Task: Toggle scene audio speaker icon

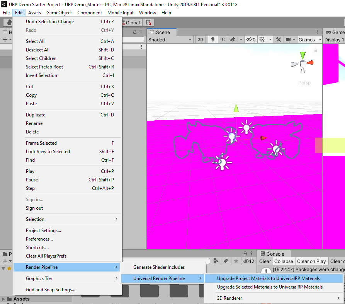Action: [x=223, y=39]
